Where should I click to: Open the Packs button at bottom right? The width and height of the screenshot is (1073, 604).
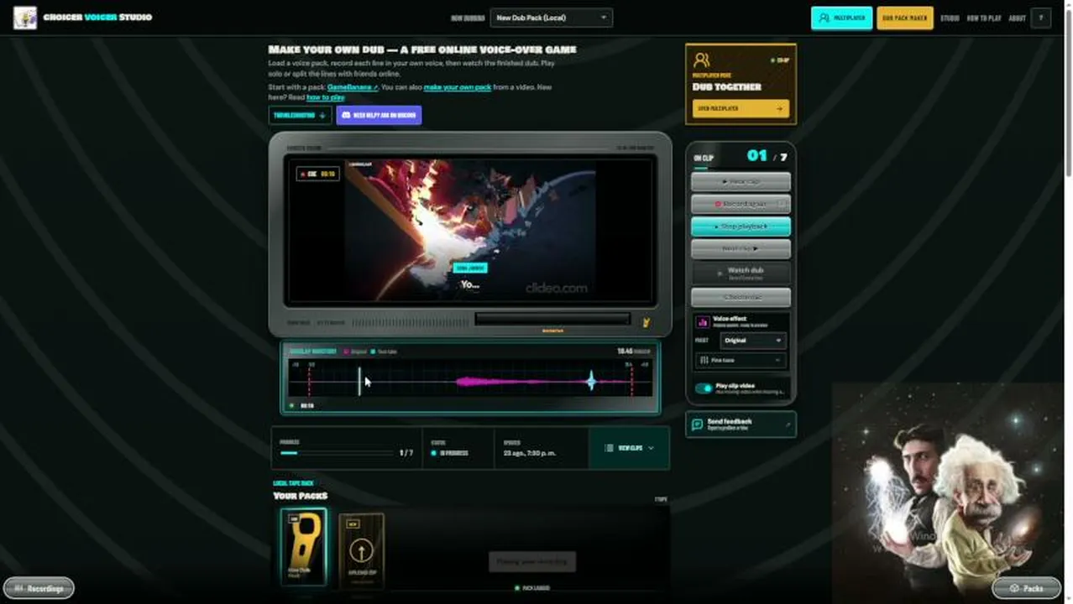(x=1026, y=588)
